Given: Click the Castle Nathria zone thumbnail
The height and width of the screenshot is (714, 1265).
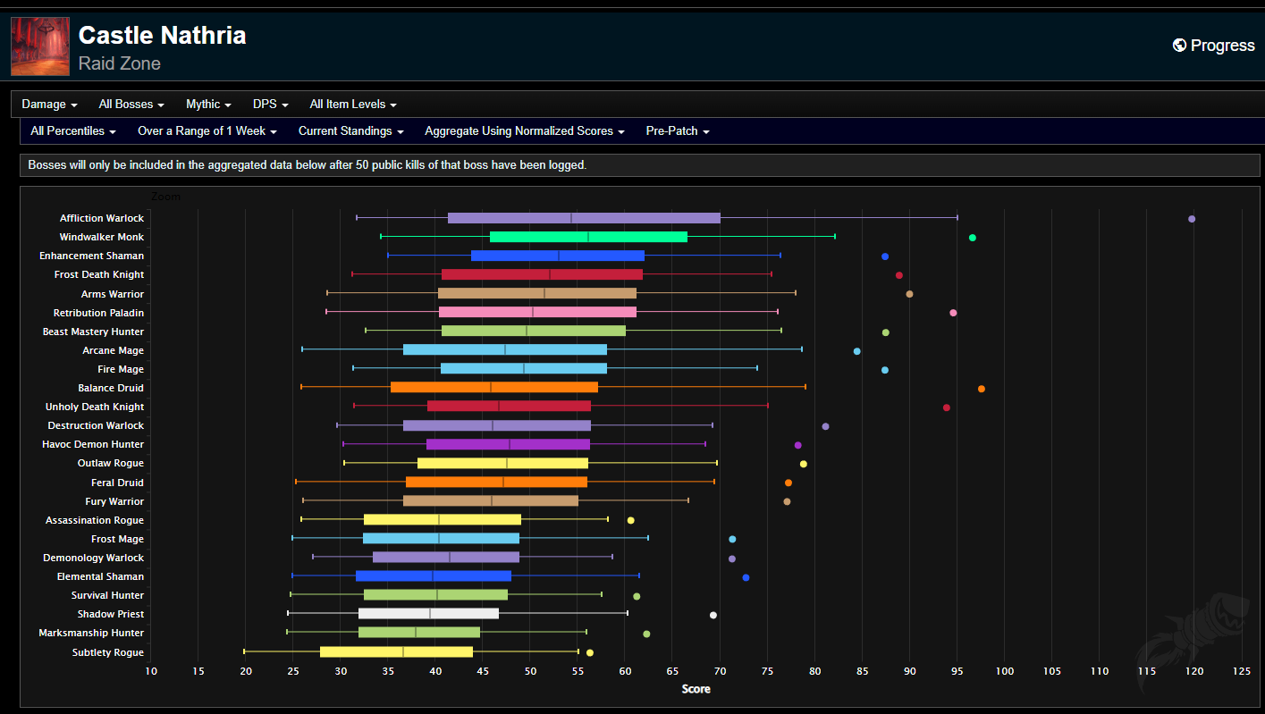Looking at the screenshot, I should point(40,46).
